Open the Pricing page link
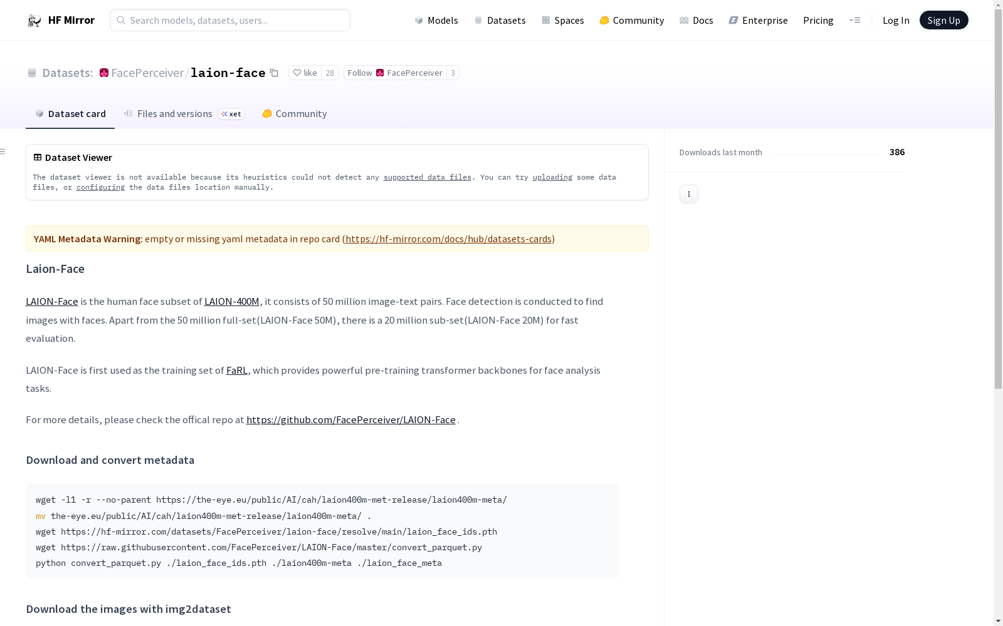The image size is (1003, 626). coord(818,20)
